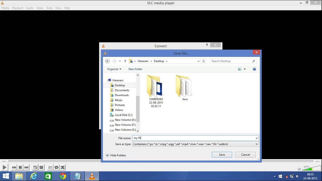Refresh the Desktop folder view

tap(204, 61)
